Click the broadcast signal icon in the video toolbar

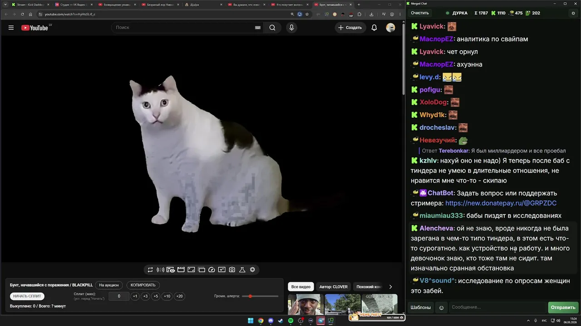click(x=160, y=270)
